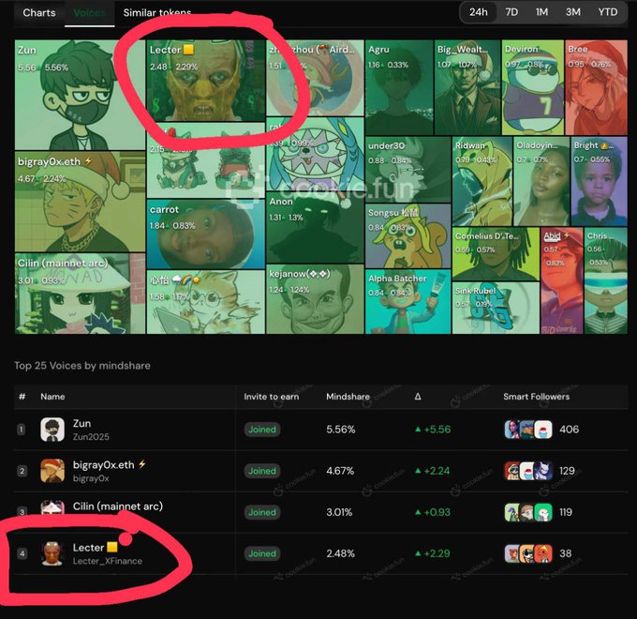637x619 pixels.
Task: Open the cat-with-glasses tile showing 1.58
Action: pyautogui.click(x=206, y=302)
